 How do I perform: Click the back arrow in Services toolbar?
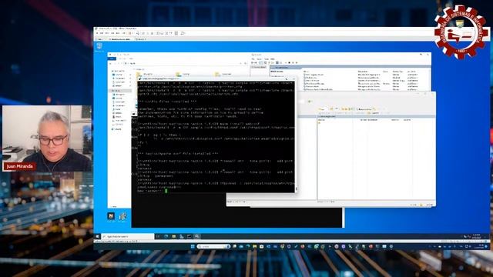(253, 63)
